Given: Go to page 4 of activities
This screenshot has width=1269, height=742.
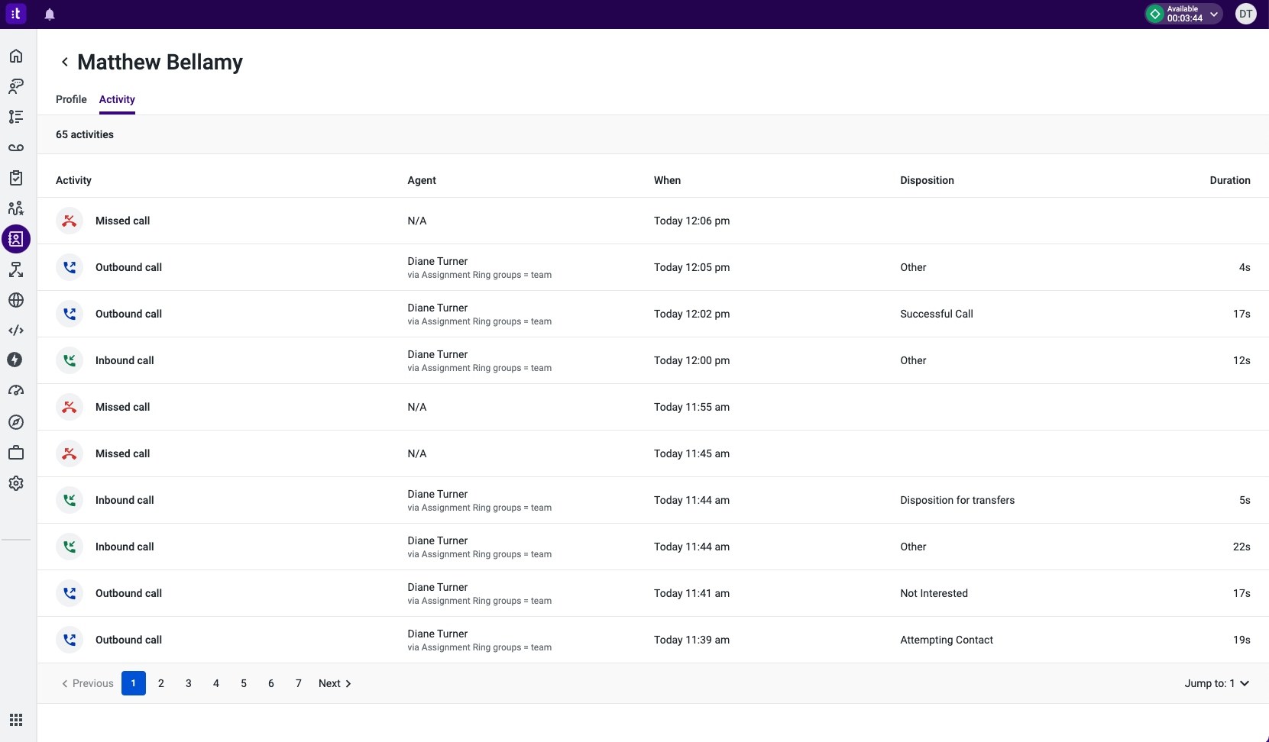Looking at the screenshot, I should pyautogui.click(x=215, y=683).
